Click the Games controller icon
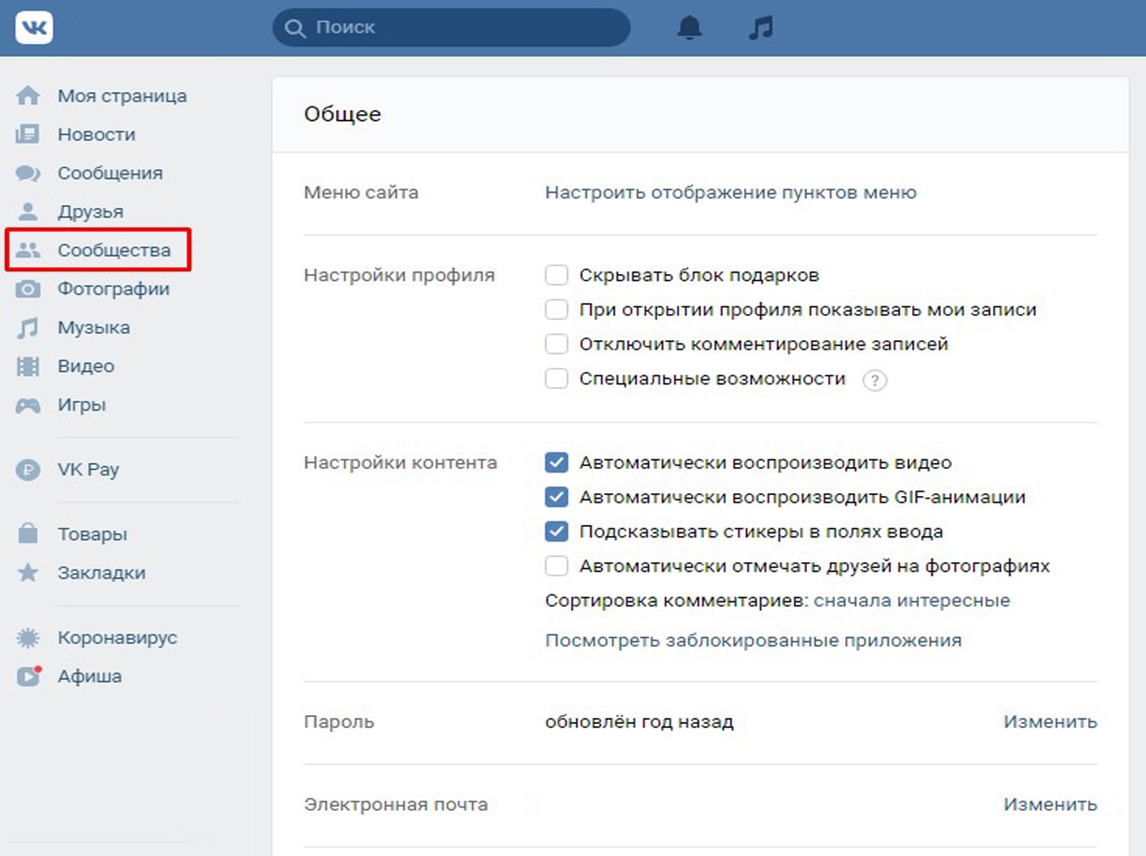1146x856 pixels. tap(28, 405)
